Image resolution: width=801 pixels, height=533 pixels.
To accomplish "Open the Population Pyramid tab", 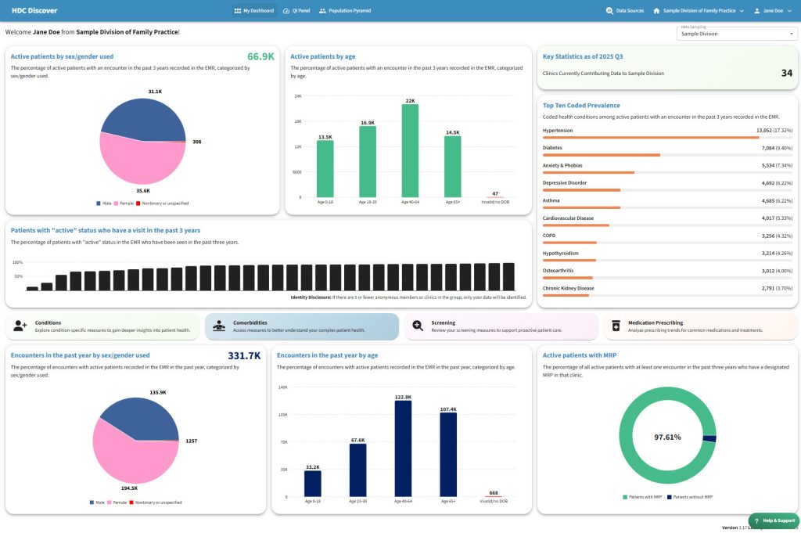I will (345, 11).
